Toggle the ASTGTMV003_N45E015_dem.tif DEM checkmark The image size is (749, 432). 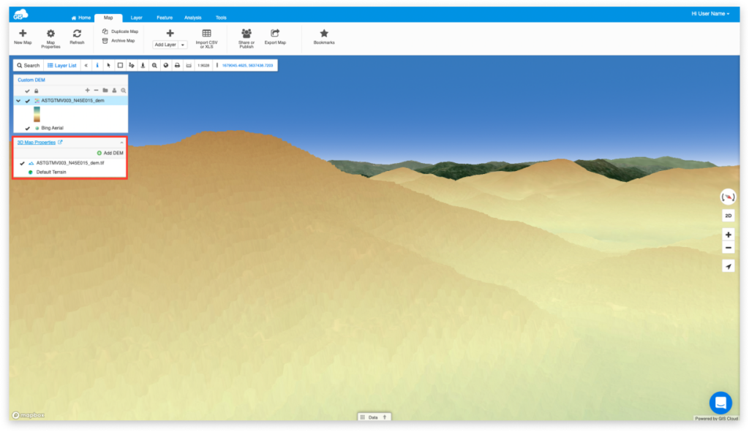pyautogui.click(x=21, y=163)
